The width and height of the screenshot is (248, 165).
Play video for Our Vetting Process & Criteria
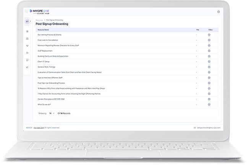[x=209, y=35]
